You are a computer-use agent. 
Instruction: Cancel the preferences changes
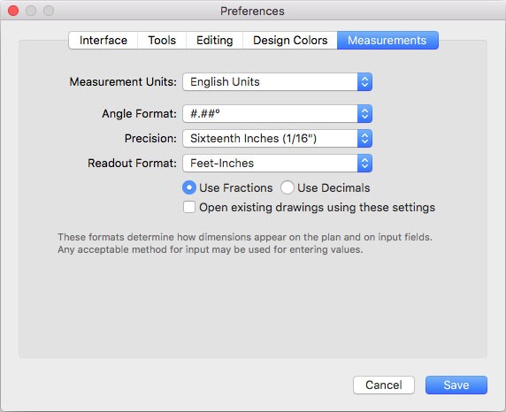coord(384,385)
